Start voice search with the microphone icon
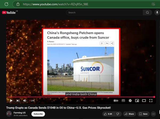Viewport: 160px width, 119px height. pyautogui.click(x=157, y=13)
